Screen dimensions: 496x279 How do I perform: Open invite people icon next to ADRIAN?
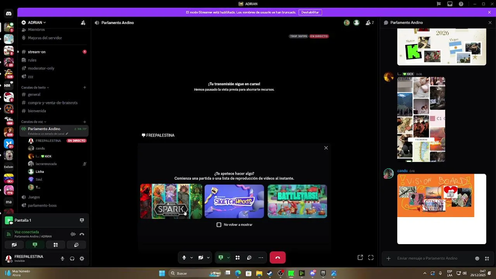point(83,22)
